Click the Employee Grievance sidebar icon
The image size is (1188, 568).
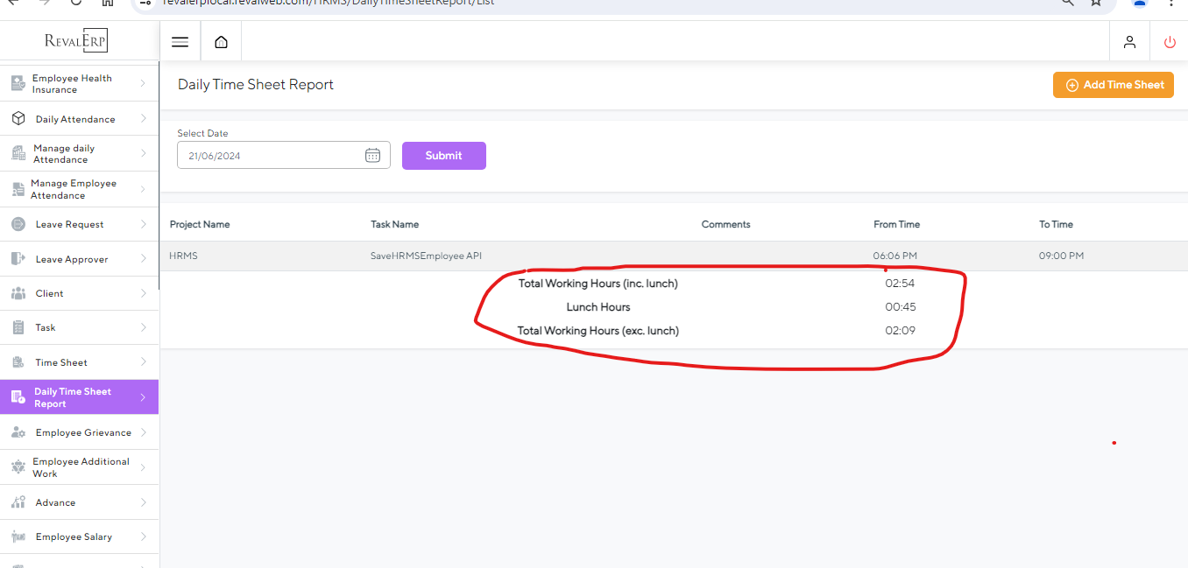[x=18, y=432]
